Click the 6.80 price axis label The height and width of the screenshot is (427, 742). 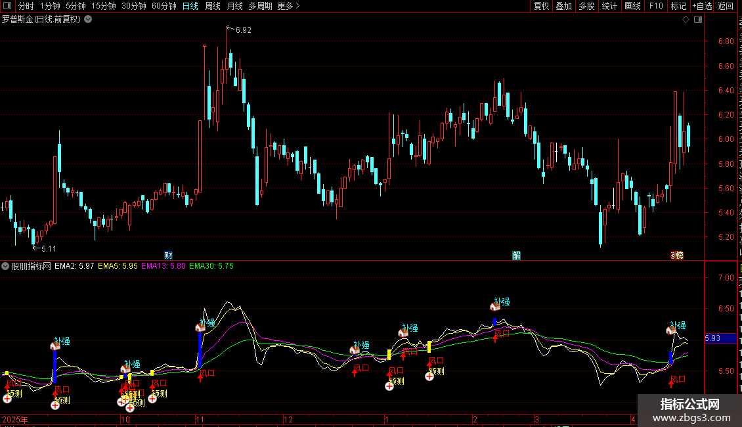point(726,41)
